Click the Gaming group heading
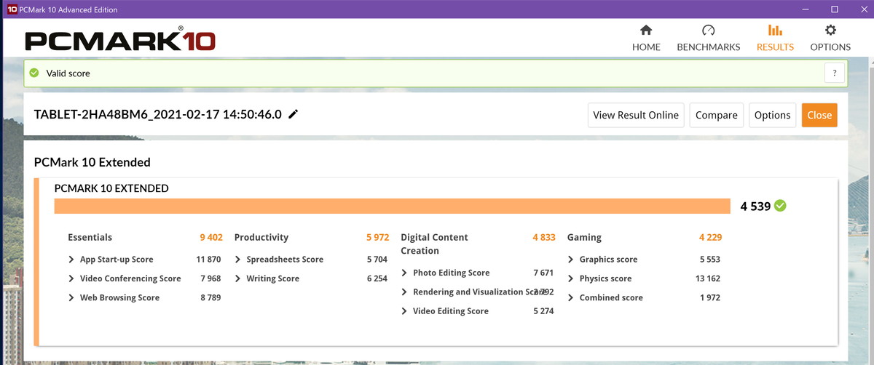874x365 pixels. 585,237
